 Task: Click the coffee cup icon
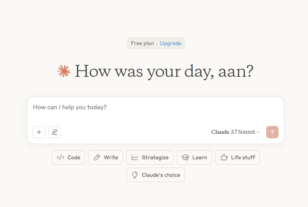pos(224,157)
